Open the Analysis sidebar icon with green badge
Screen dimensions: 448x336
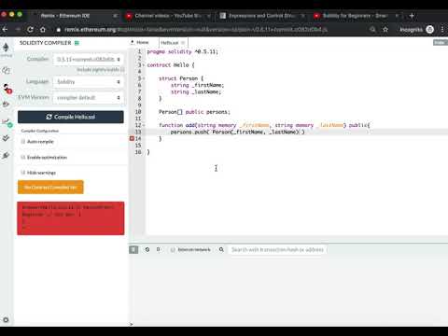(7, 122)
